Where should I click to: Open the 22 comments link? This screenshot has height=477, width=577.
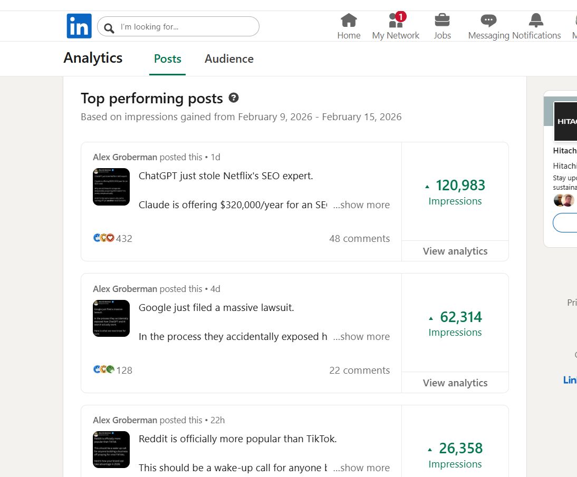(x=360, y=370)
